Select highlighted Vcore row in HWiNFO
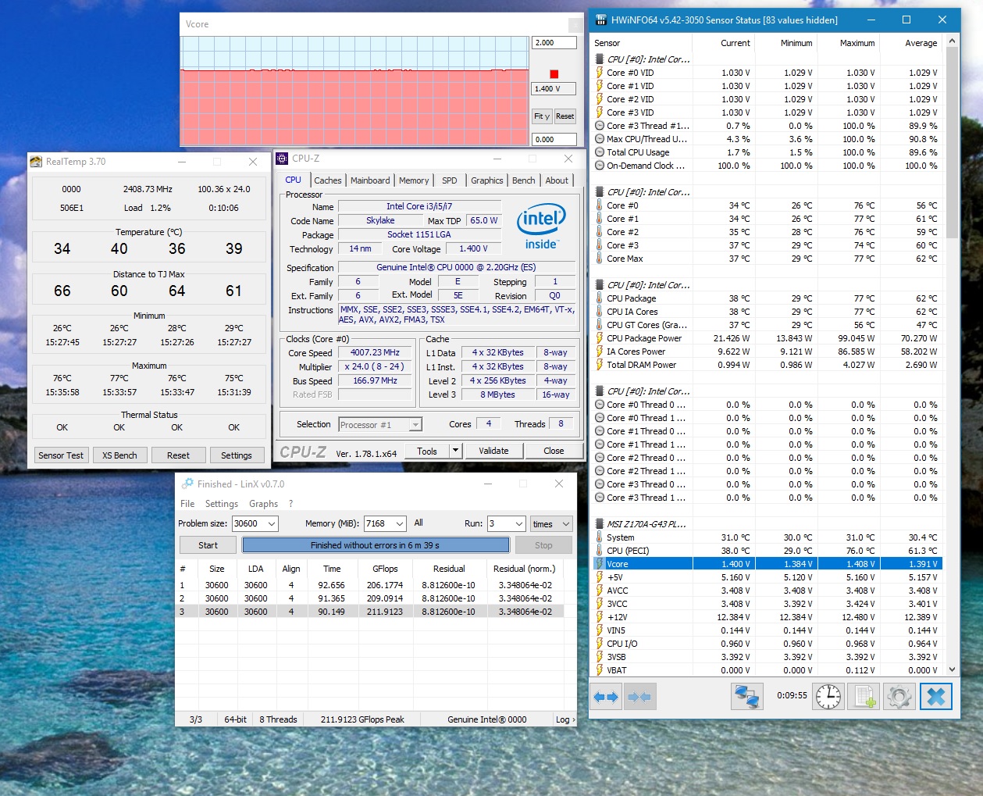 point(768,564)
